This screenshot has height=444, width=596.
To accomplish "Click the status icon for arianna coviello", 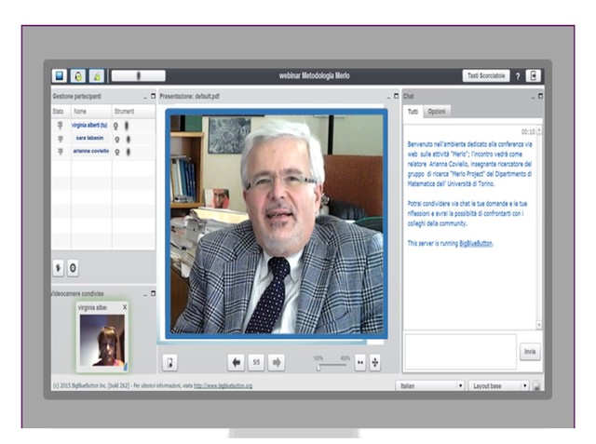I will [x=60, y=152].
